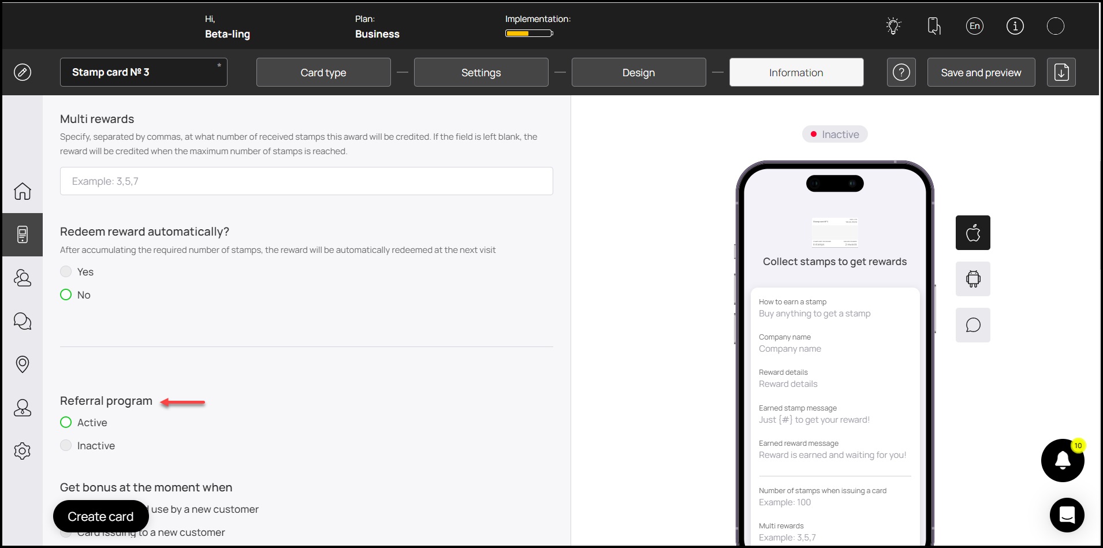Image resolution: width=1103 pixels, height=548 pixels.
Task: Open the profile avatar circle
Action: click(1056, 26)
